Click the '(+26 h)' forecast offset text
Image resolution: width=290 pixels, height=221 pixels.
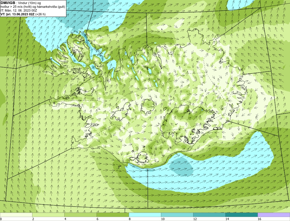coord(40,14)
